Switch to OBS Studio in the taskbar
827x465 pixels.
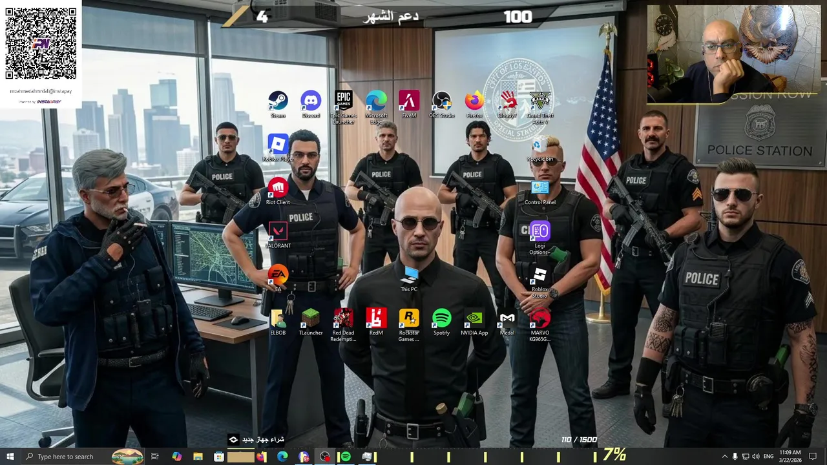tap(324, 457)
